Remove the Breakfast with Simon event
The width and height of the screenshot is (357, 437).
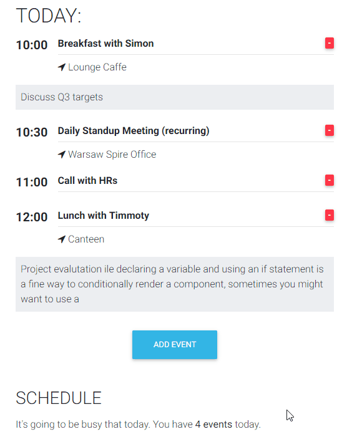330,43
